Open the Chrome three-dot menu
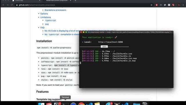Image resolution: width=186 pixels, height=105 pixels. [183, 5]
